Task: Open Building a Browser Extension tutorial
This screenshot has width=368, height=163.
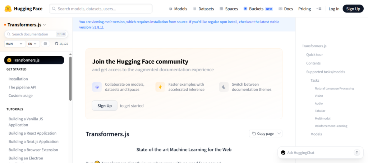Action: click(x=33, y=150)
